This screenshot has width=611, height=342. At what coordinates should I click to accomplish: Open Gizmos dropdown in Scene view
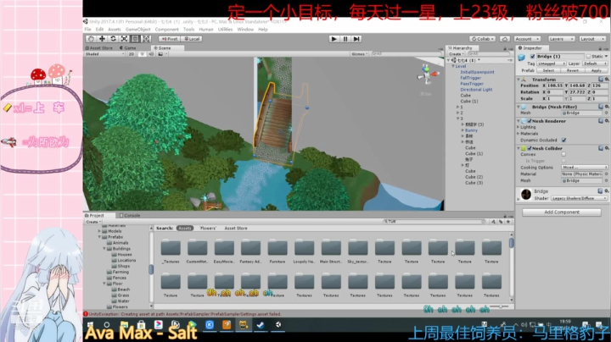[359, 54]
